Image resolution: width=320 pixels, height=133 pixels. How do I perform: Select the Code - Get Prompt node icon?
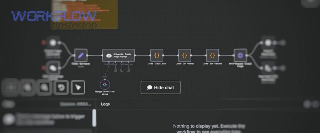coord(185,55)
